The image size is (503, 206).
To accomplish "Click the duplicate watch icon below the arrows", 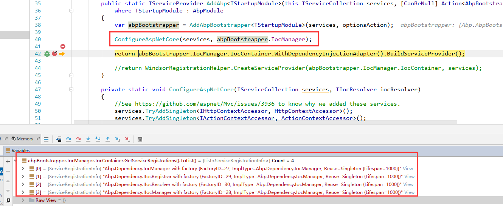I will point(8,200).
